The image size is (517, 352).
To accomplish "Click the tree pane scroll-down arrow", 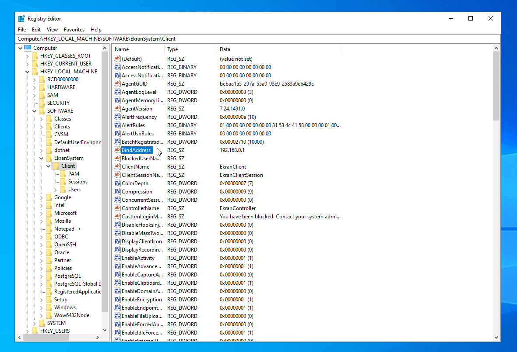I will click(x=105, y=330).
